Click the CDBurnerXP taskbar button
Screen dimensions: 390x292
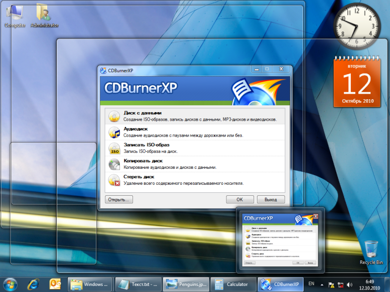pos(281,284)
